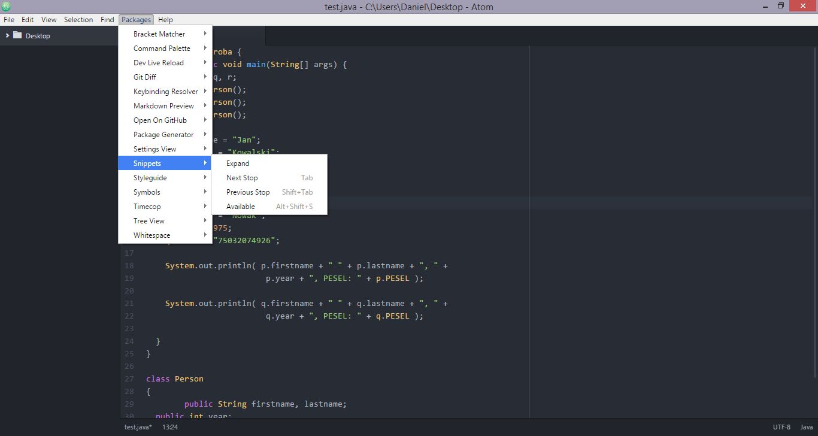Screen dimensions: 818x436
Task: Click the Settings View submenu arrow
Action: tap(205, 149)
